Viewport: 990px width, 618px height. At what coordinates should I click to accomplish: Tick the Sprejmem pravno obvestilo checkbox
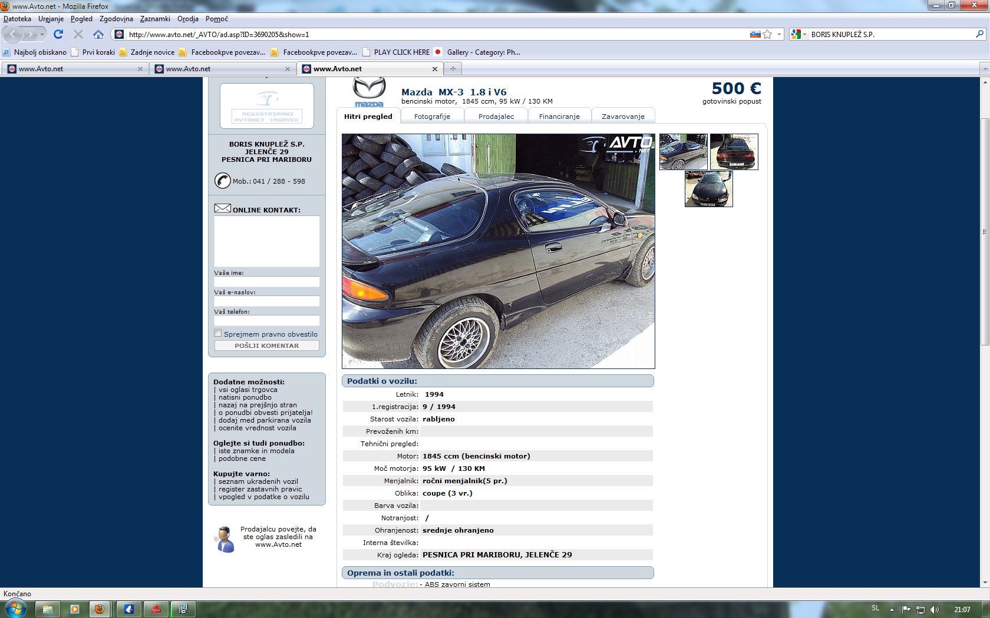pyautogui.click(x=217, y=333)
